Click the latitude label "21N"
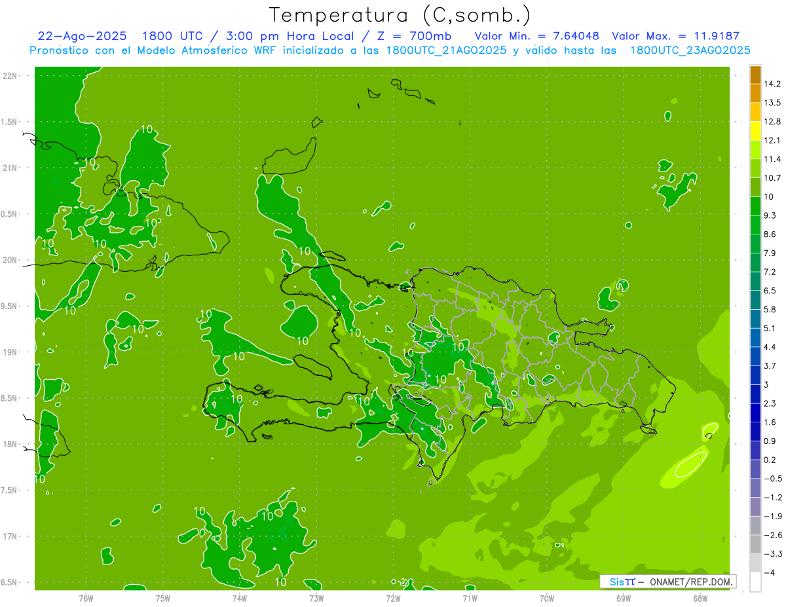This screenshot has height=607, width=786. click(x=9, y=168)
